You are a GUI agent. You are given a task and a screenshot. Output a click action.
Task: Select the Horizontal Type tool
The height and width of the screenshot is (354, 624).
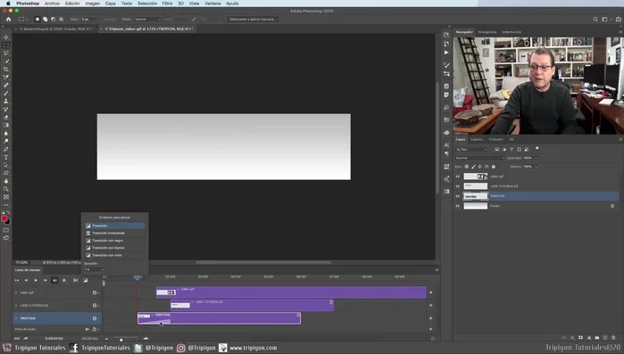click(x=6, y=157)
